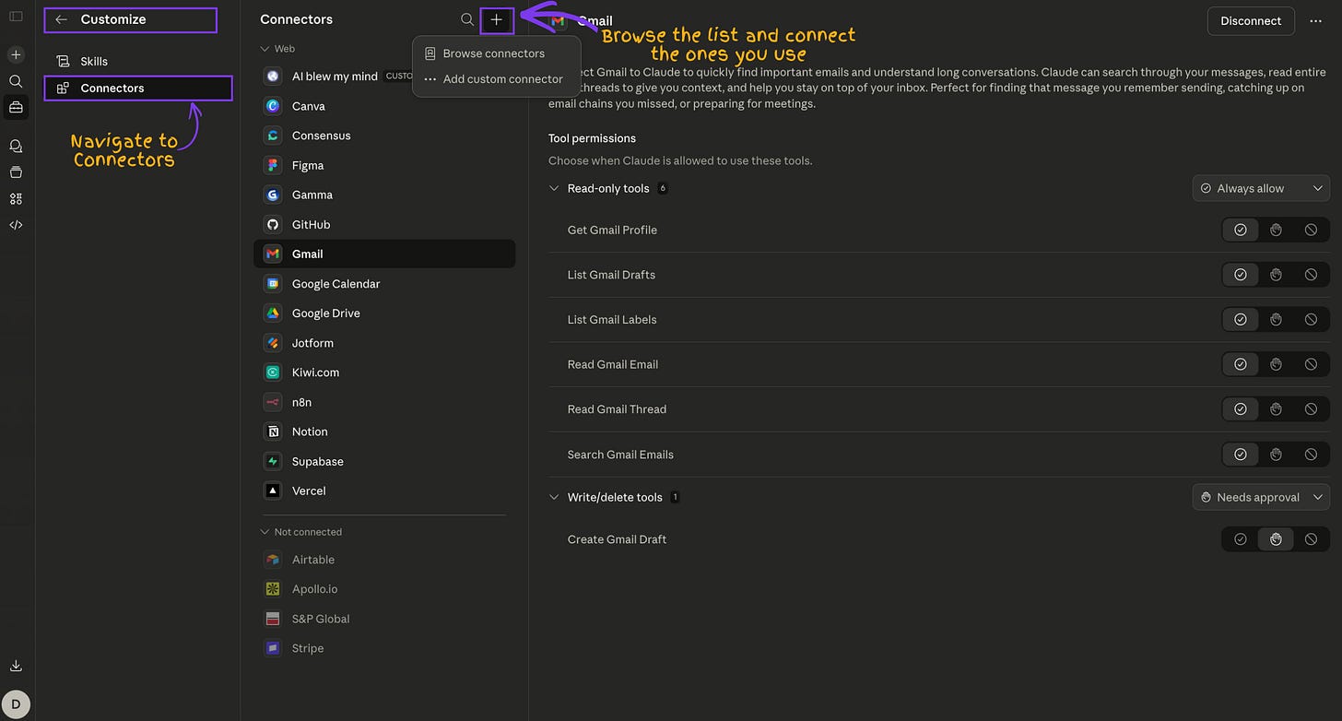Select the Jotform connector
Viewport: 1342px width, 721px height.
point(384,343)
